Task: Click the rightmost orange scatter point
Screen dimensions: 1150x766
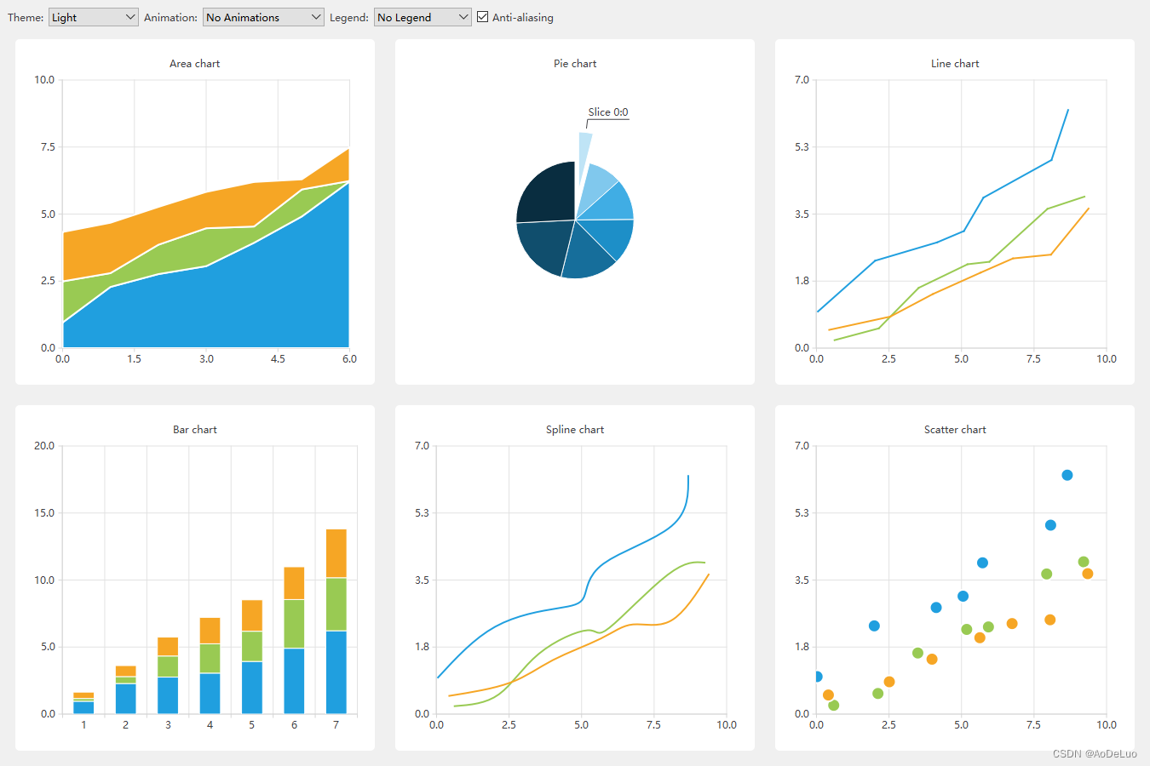Action: click(x=1088, y=574)
